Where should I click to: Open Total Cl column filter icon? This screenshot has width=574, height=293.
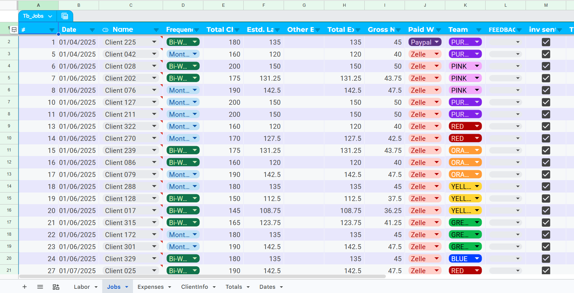(x=237, y=30)
